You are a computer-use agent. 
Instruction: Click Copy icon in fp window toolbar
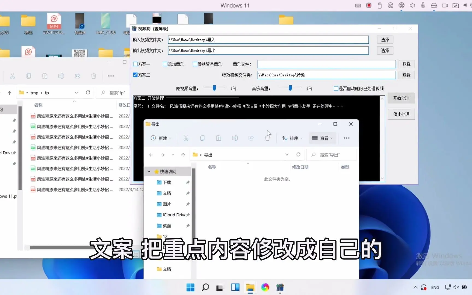[28, 76]
